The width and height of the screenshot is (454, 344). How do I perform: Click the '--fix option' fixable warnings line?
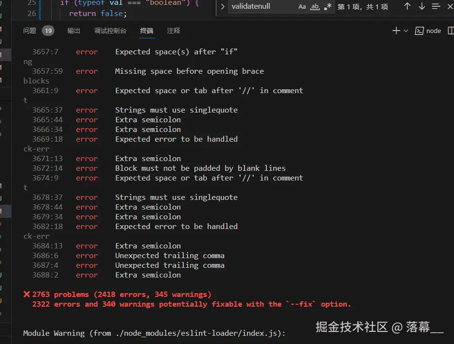192,304
